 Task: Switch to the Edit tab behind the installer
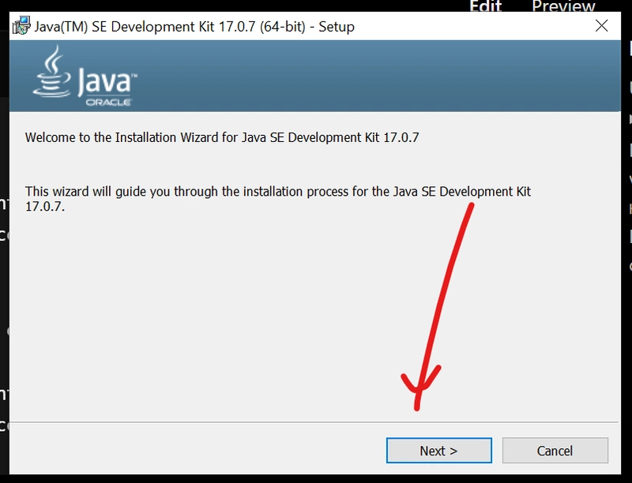coord(485,6)
